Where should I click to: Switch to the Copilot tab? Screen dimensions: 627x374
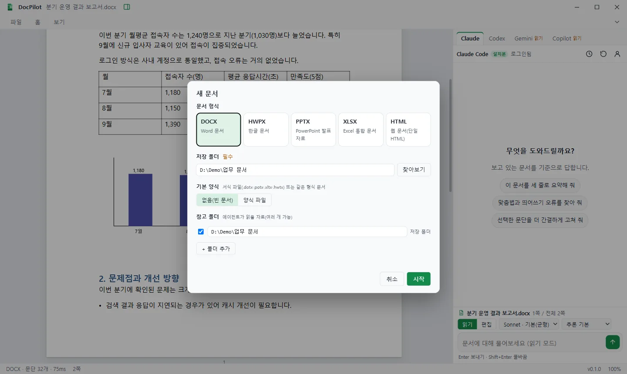tap(567, 38)
